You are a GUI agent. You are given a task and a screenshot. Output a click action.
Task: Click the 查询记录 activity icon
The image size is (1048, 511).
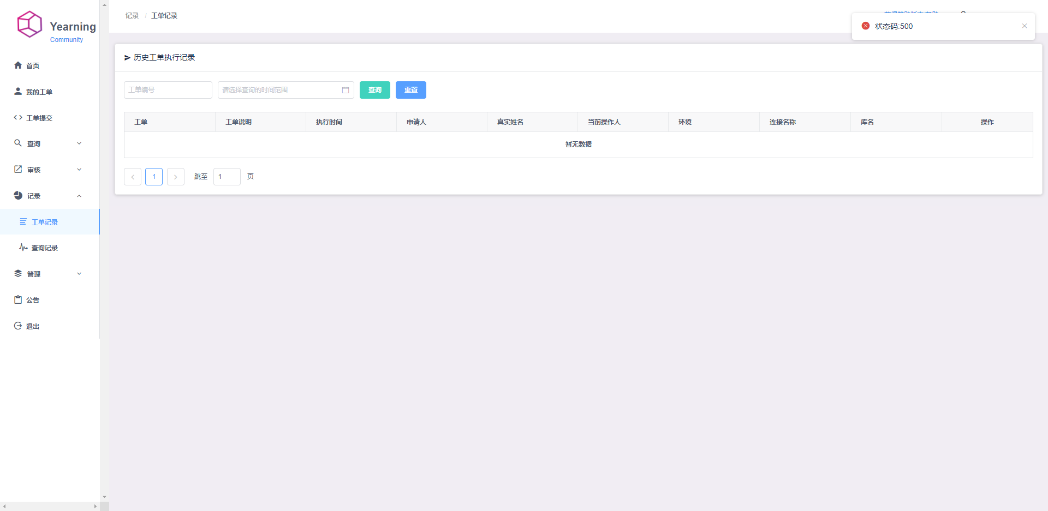point(22,247)
